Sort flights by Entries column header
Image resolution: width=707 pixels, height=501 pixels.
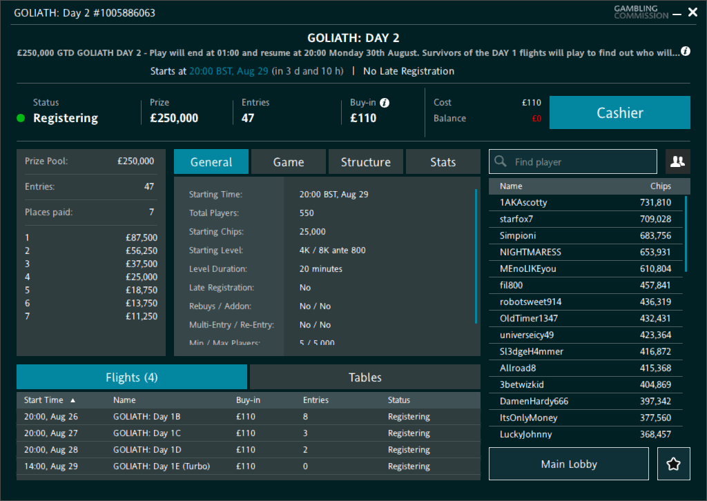tap(316, 400)
